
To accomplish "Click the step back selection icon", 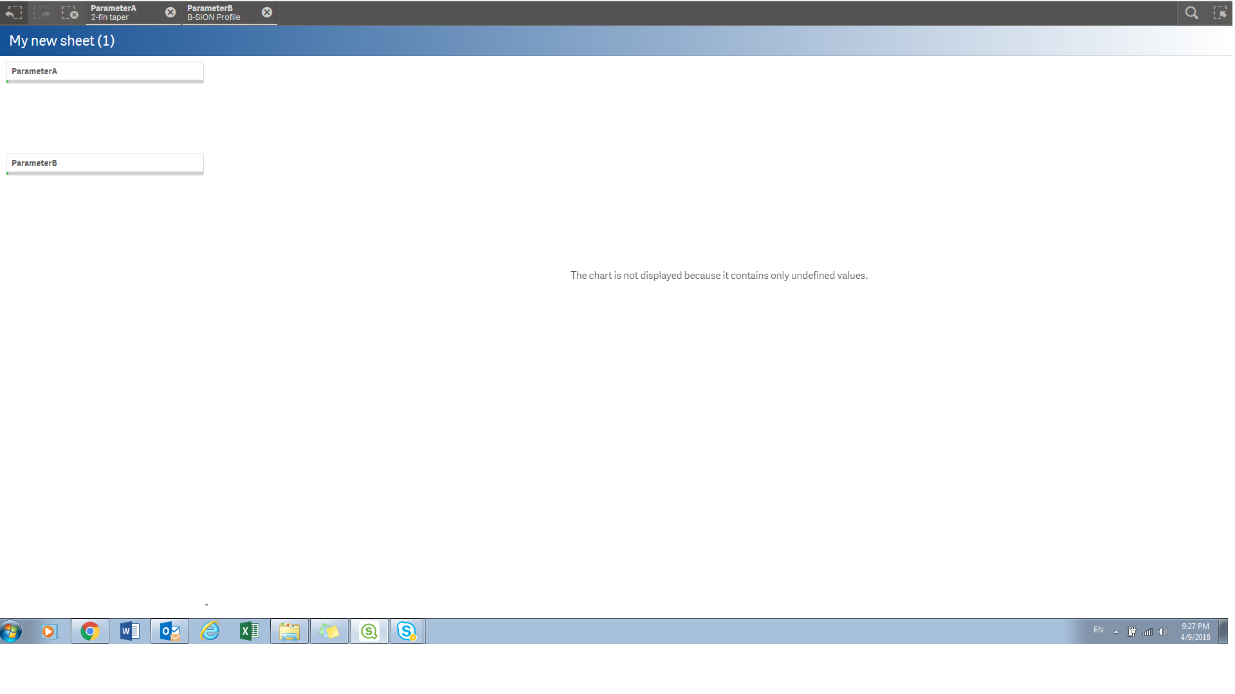I will (14, 12).
